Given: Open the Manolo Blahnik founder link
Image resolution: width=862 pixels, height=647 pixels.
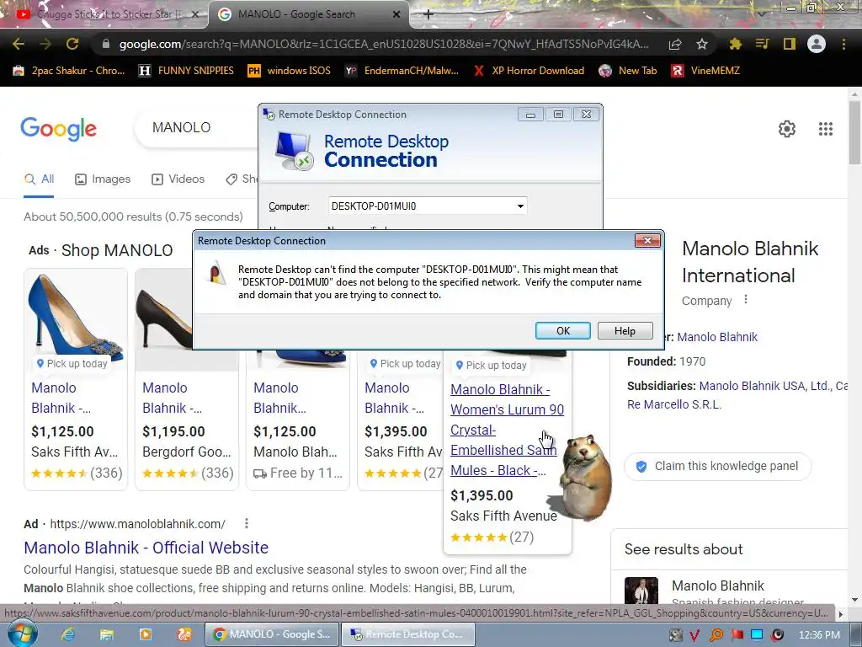Looking at the screenshot, I should point(717,337).
